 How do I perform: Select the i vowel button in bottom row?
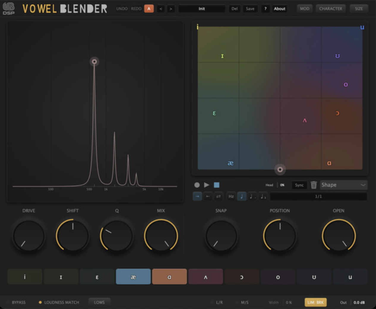(x=25, y=277)
